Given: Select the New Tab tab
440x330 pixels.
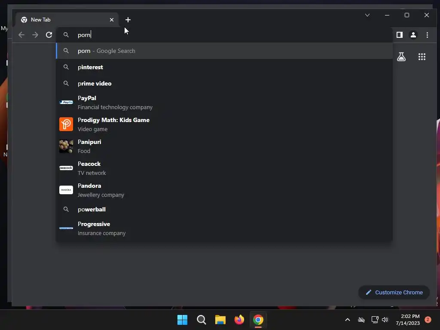Looking at the screenshot, I should tap(67, 20).
